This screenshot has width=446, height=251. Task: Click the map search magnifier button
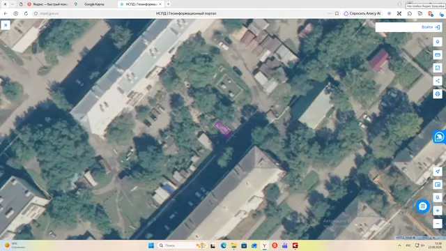pyautogui.click(x=438, y=197)
